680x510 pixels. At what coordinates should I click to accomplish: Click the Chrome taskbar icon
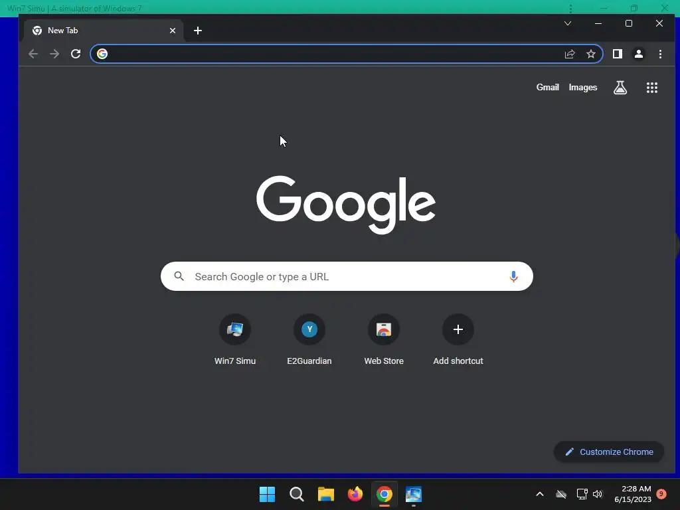(384, 494)
